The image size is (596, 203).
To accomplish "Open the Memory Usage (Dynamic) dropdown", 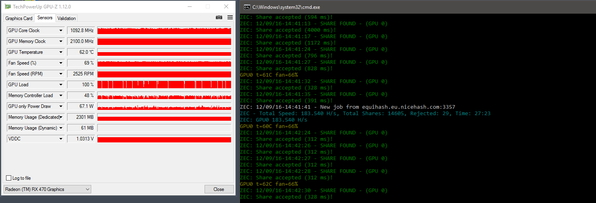I will 61,128.
